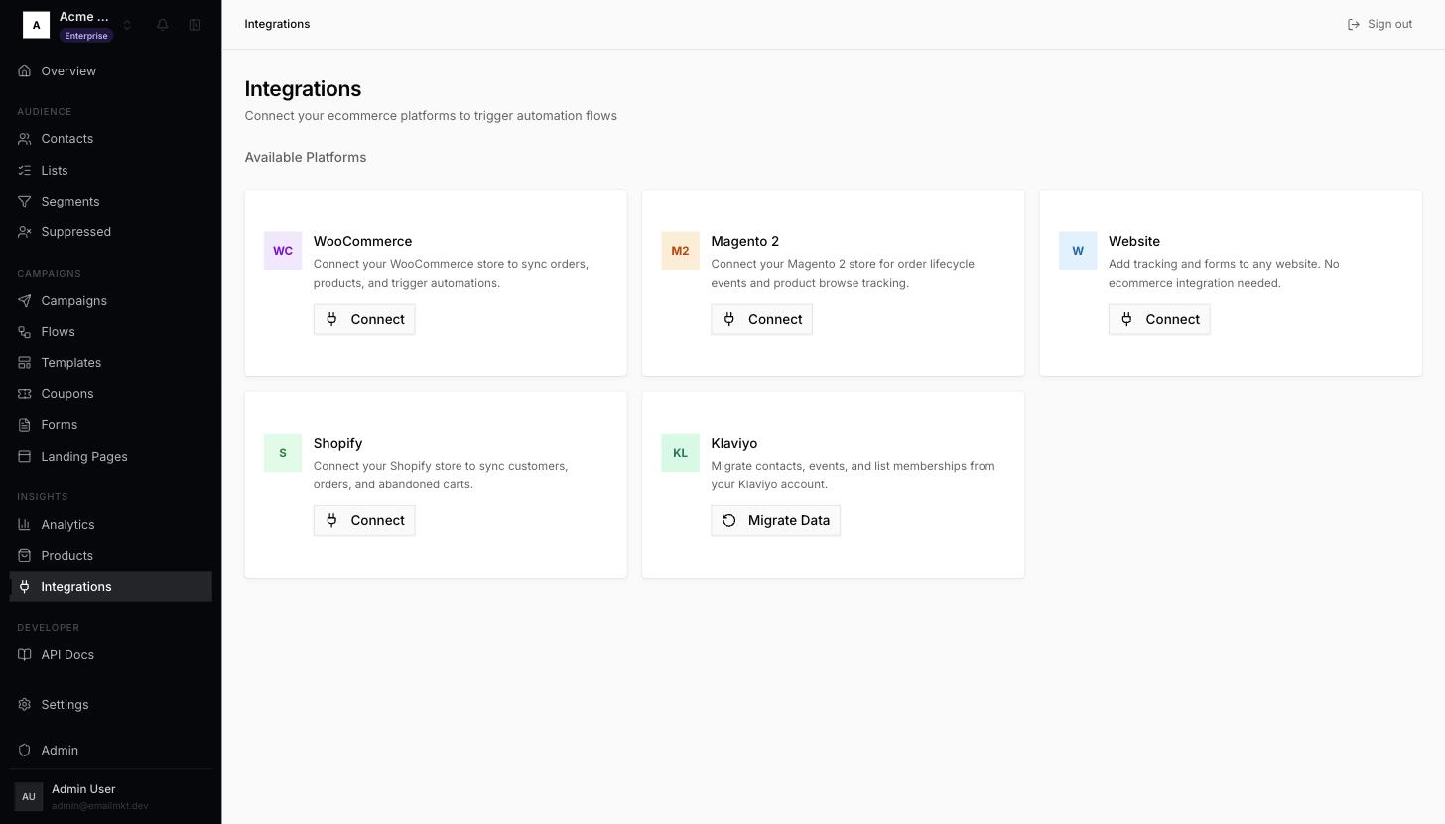Click the Campaigns paper-plane icon
Viewport: 1445px width, 824px height.
[x=25, y=301]
